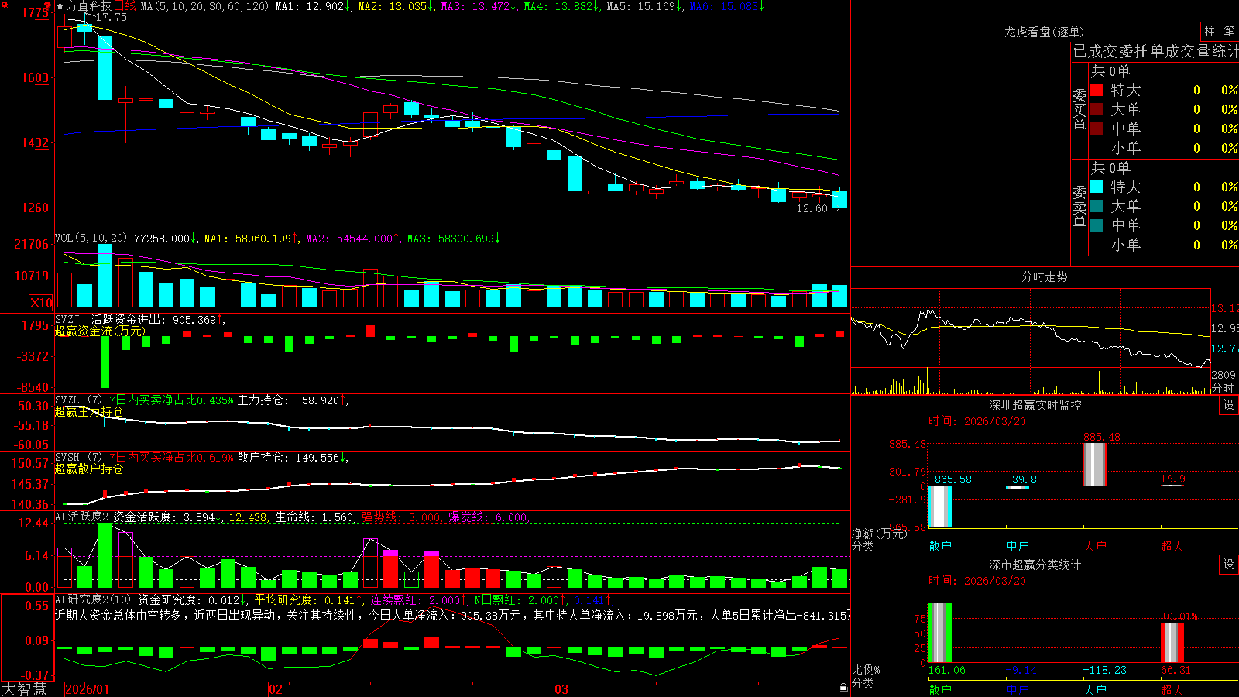Click 散户持仓: 149.556 value

pos(292,458)
